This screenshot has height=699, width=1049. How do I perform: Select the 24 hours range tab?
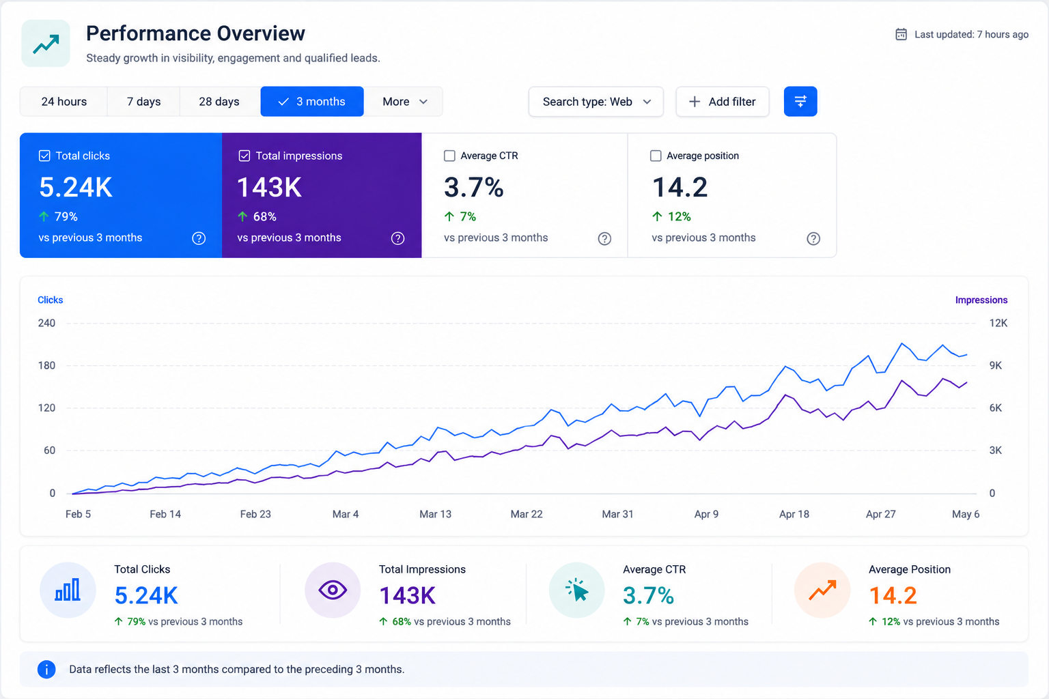[x=64, y=102]
